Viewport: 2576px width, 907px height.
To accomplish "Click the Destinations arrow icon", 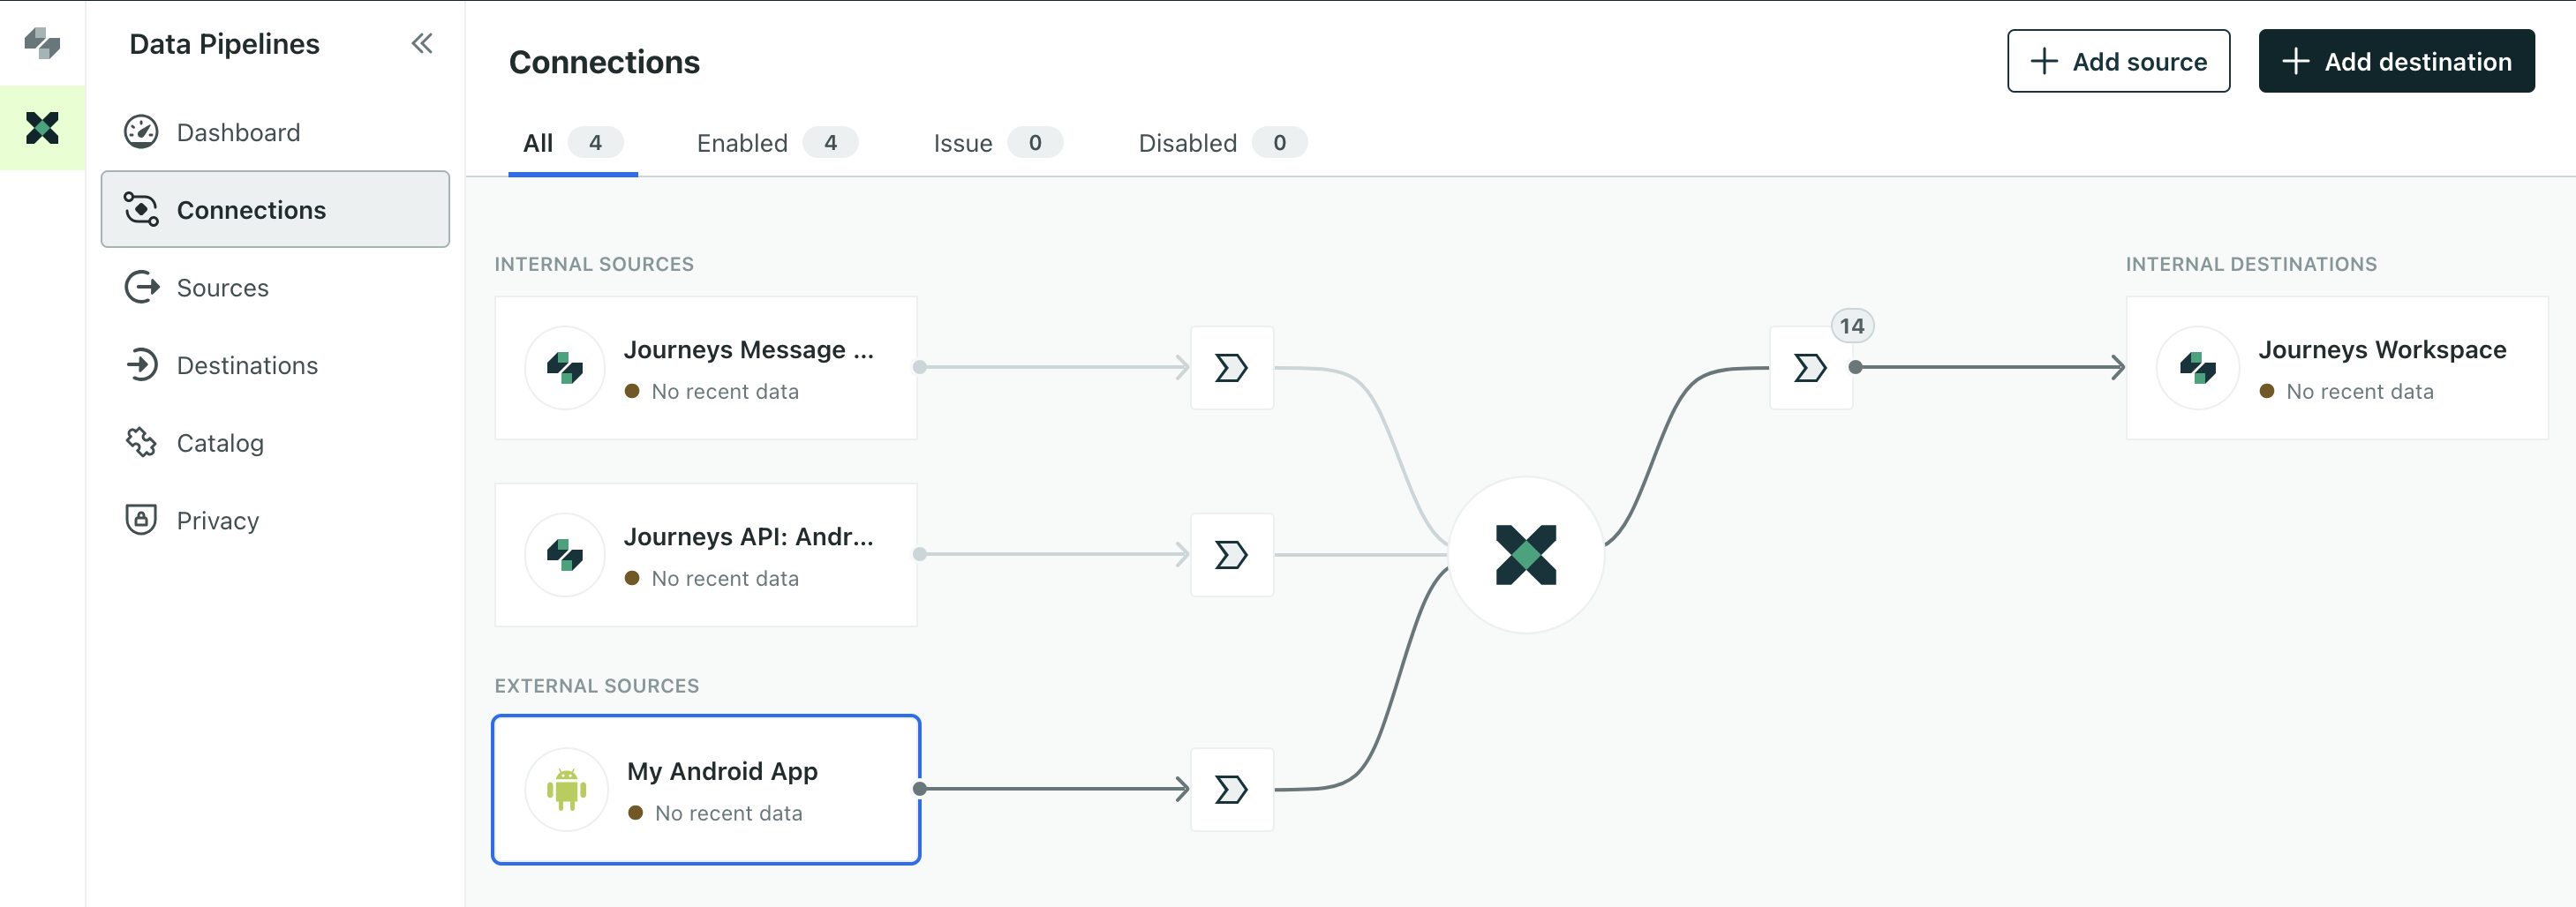I will pos(141,364).
